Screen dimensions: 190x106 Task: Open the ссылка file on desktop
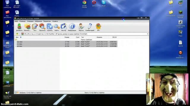(180, 44)
